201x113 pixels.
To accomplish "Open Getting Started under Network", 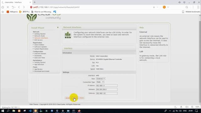I will coord(40,34).
